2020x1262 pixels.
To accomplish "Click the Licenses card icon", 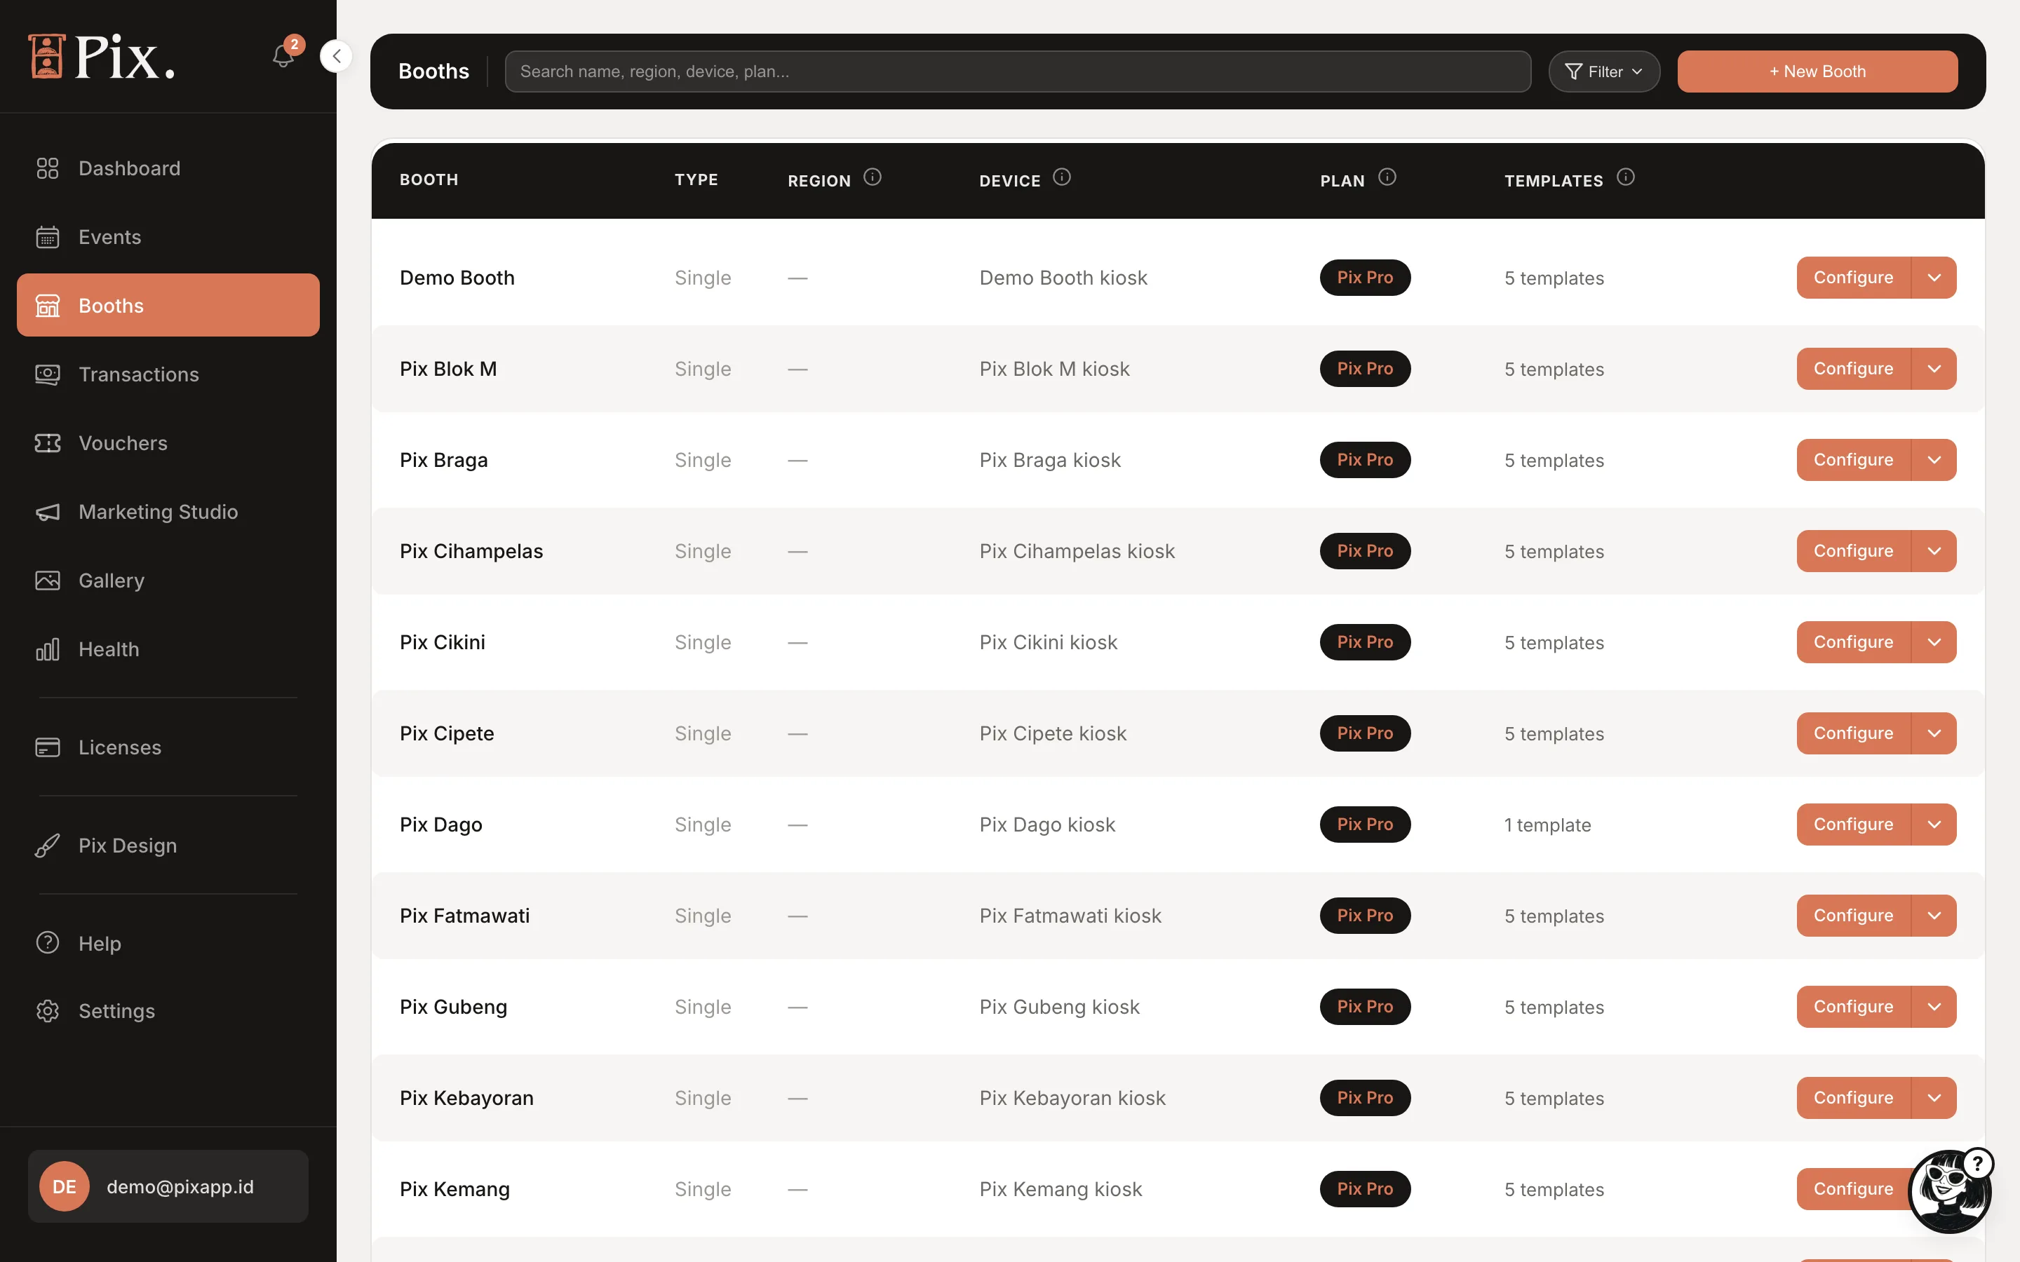I will point(48,747).
